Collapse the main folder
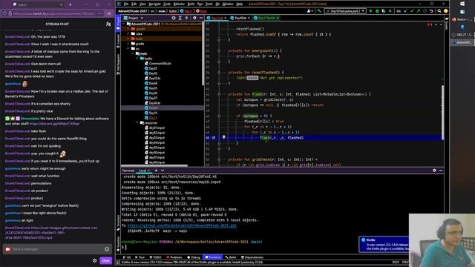The height and width of the screenshot is (267, 475). pyautogui.click(x=133, y=53)
